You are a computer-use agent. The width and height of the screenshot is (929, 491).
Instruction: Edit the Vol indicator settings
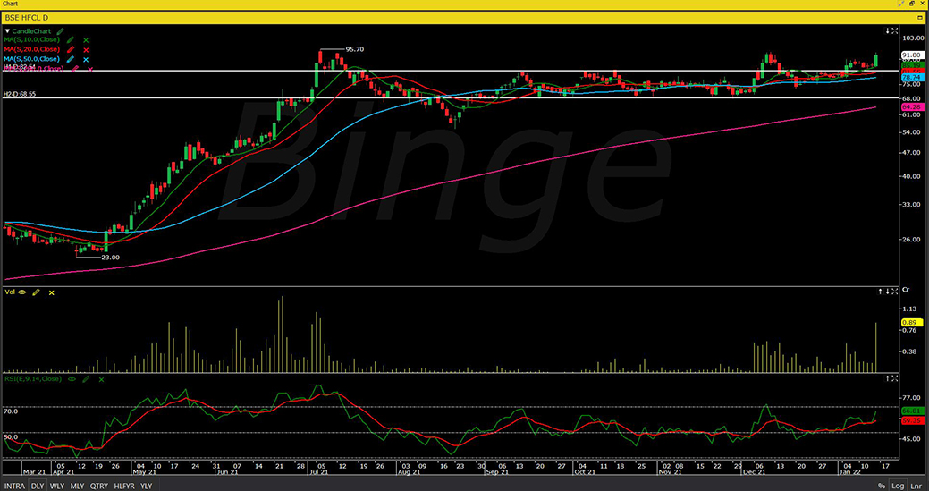pyautogui.click(x=36, y=292)
